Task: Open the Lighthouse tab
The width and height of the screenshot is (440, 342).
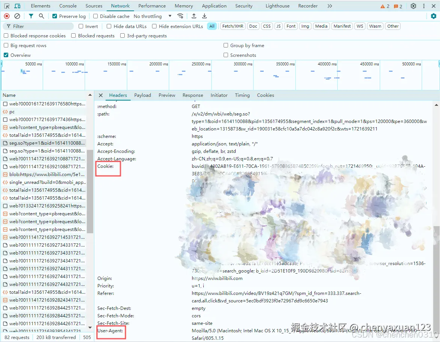Action: [x=277, y=6]
